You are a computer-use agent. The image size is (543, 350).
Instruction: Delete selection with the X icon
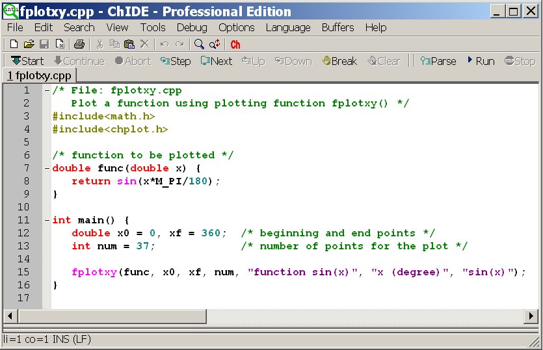point(145,44)
